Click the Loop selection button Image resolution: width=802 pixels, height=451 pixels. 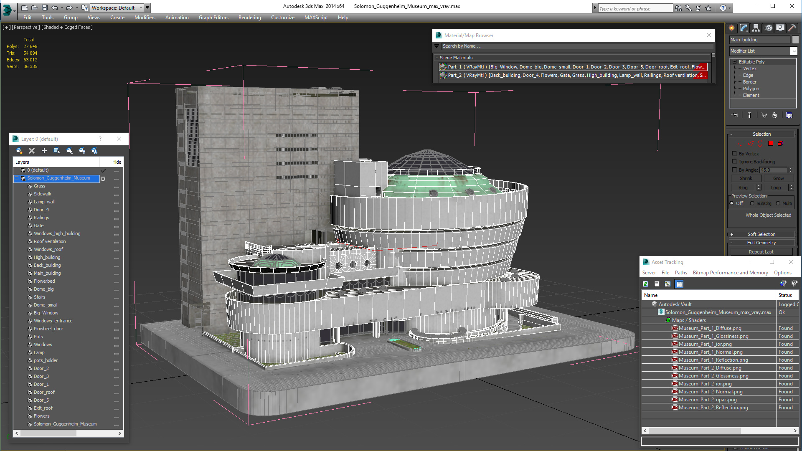[x=776, y=187]
